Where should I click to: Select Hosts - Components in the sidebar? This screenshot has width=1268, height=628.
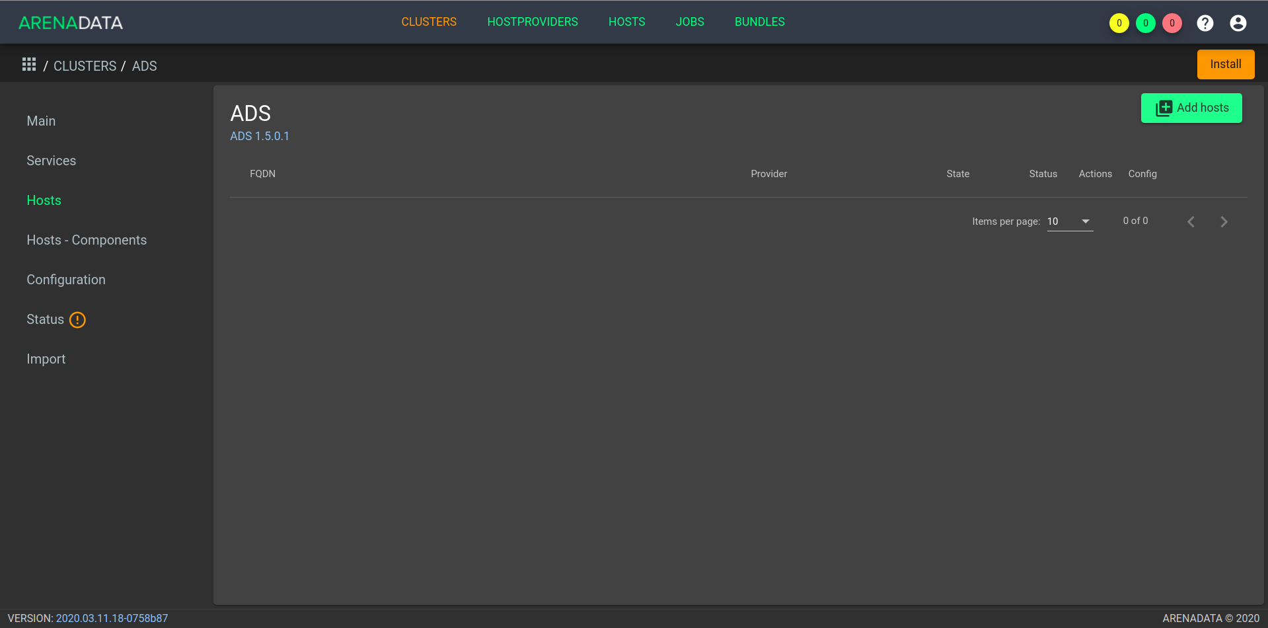click(87, 240)
